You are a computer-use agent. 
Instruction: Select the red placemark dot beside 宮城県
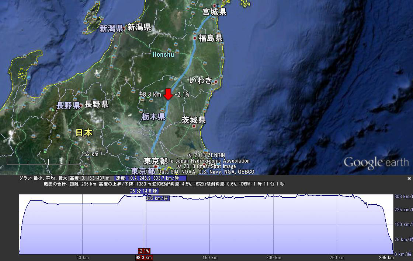(214, 6)
